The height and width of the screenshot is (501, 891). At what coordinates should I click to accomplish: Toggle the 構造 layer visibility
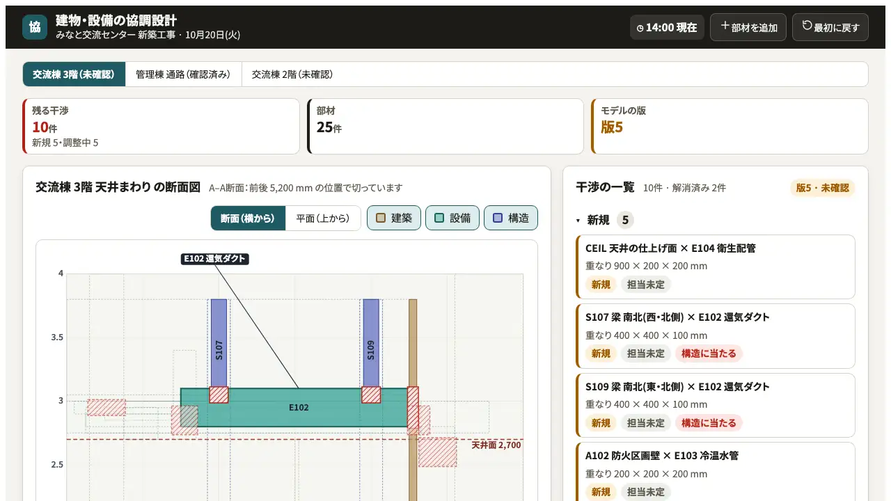click(x=510, y=218)
